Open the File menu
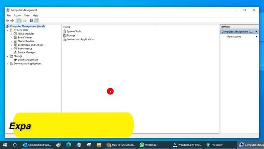This screenshot has height=149, width=264. click(9, 16)
